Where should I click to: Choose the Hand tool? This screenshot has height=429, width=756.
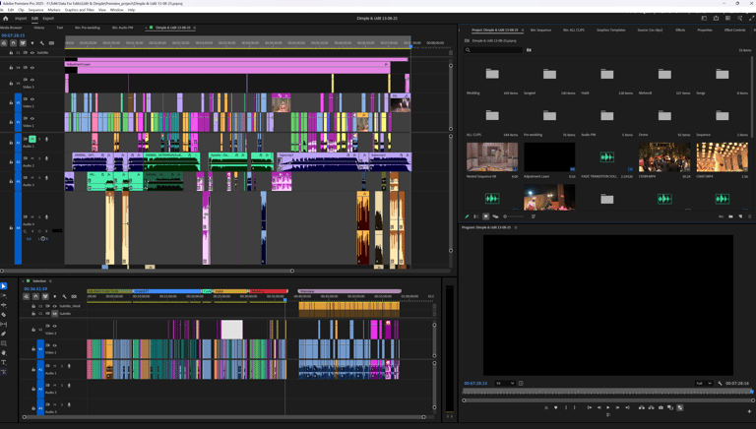point(4,352)
